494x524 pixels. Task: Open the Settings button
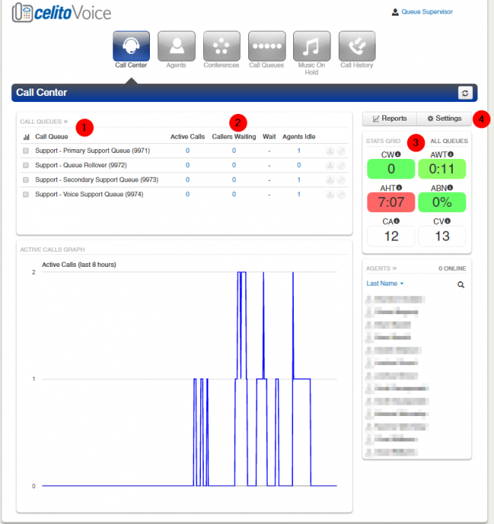click(x=445, y=118)
